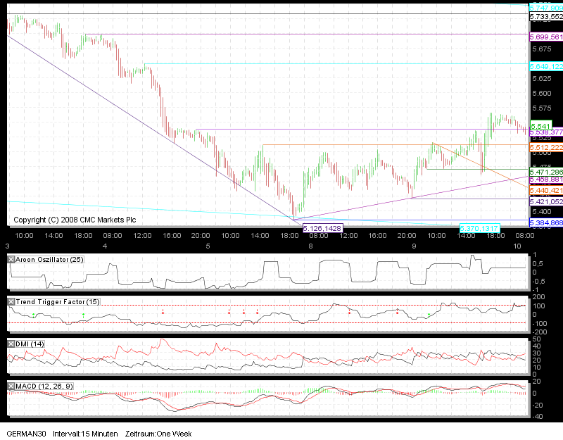Image resolution: width=563 pixels, height=440 pixels.
Task: Click the Zeitraum:One Week text
Action: [x=158, y=434]
